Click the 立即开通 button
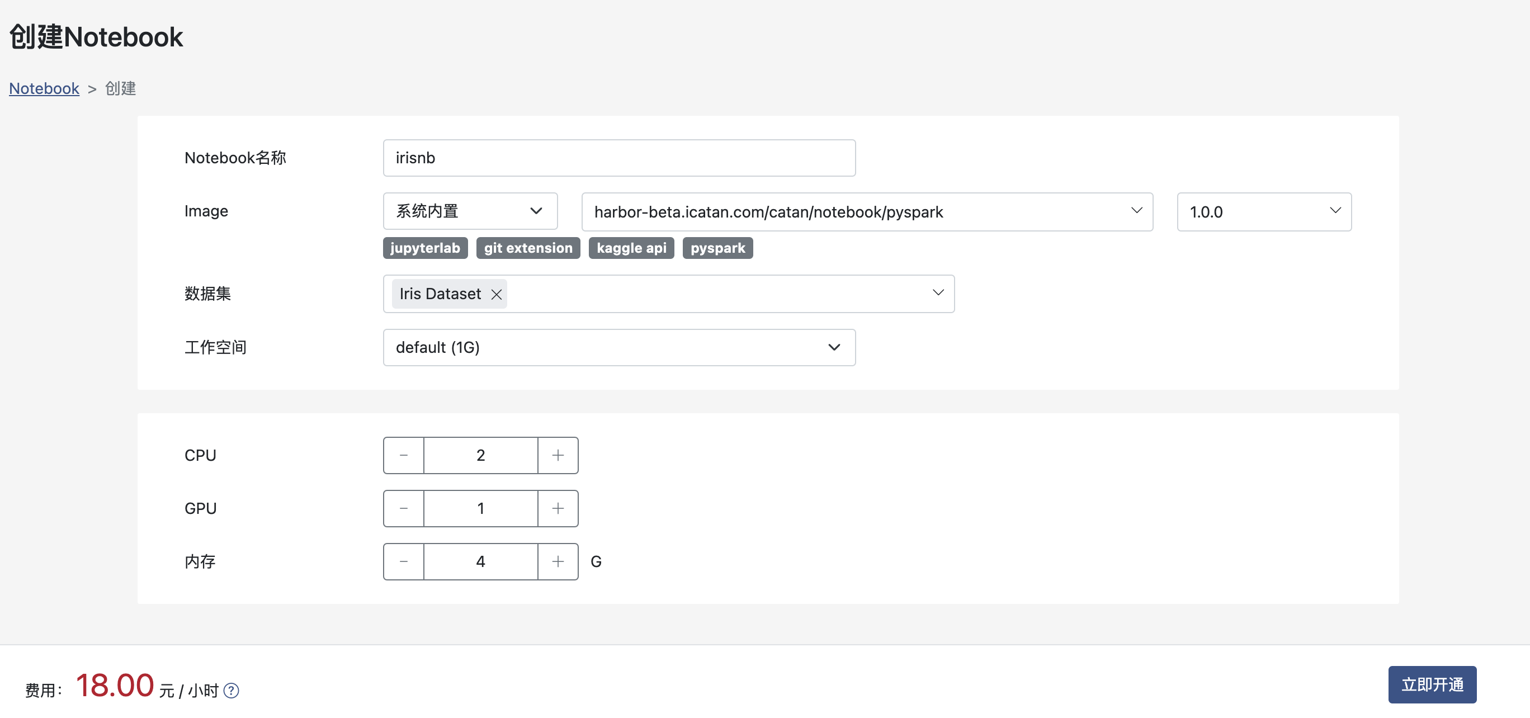This screenshot has height=718, width=1530. pyautogui.click(x=1432, y=684)
